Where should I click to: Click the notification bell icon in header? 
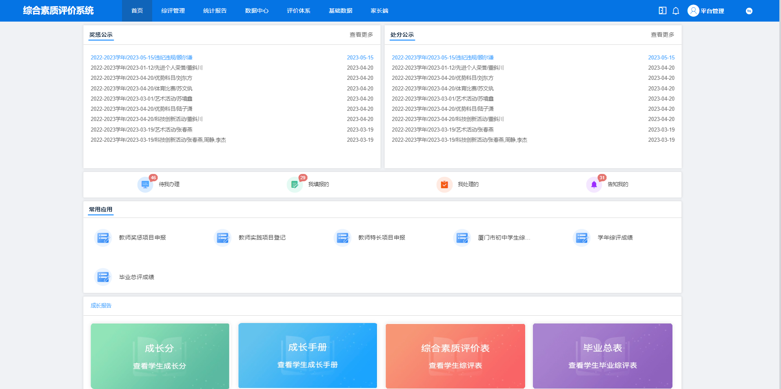[x=676, y=11]
